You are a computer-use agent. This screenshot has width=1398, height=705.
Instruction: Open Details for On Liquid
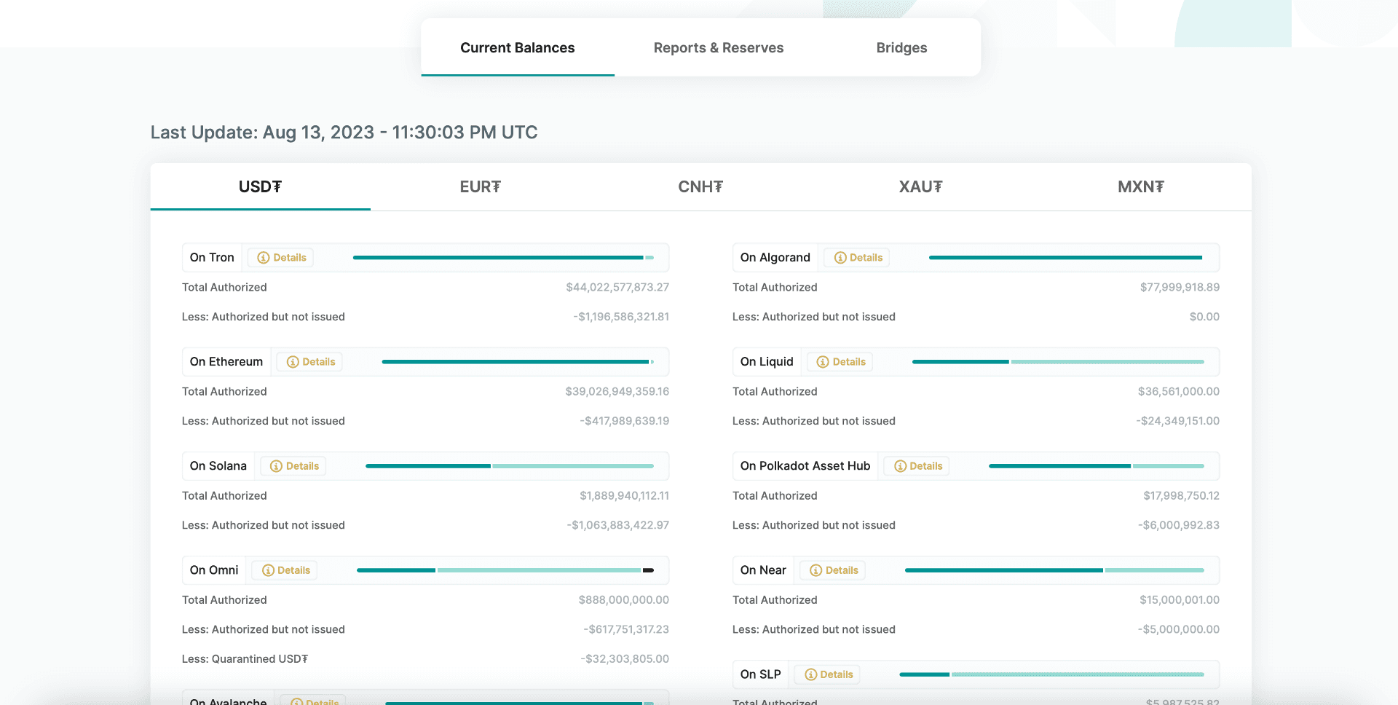point(840,362)
